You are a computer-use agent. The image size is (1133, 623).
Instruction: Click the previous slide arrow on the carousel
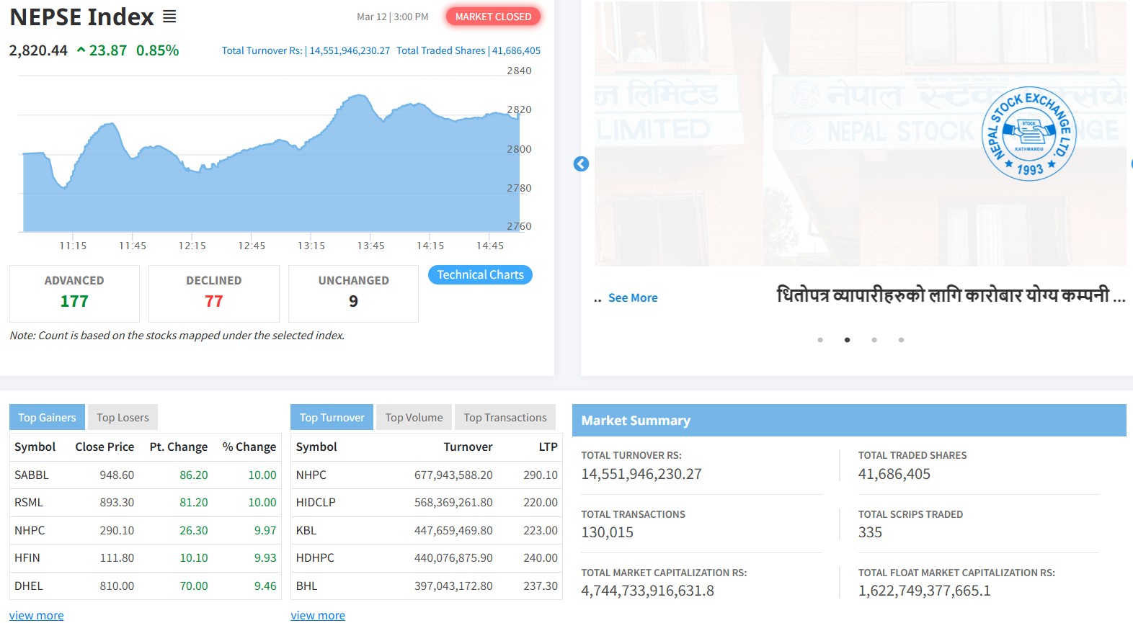(581, 164)
